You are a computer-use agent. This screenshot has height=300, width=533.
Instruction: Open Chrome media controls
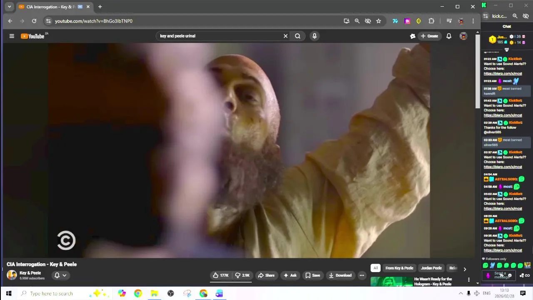pyautogui.click(x=449, y=21)
